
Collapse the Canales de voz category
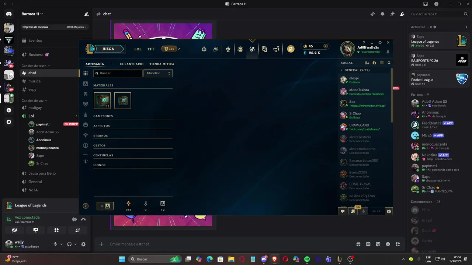tap(34, 100)
